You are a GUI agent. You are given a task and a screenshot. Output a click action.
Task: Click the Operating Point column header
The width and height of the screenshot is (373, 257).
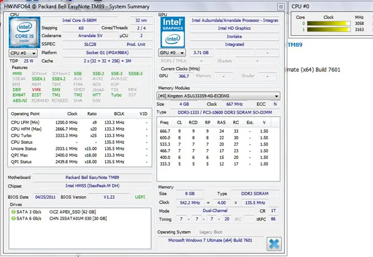31,114
